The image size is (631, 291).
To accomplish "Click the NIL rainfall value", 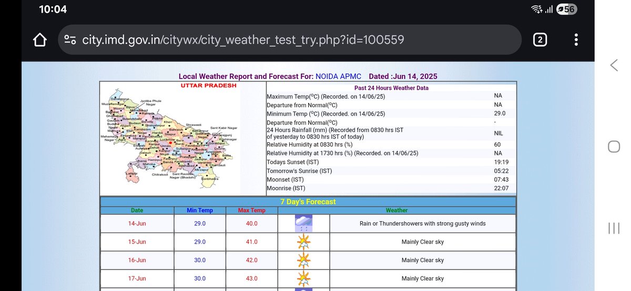I will coord(498,134).
